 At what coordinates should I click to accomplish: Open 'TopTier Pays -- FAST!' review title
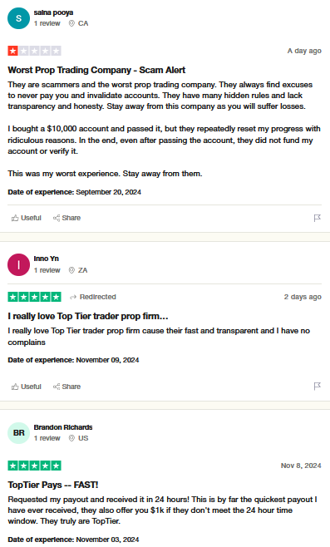[53, 485]
